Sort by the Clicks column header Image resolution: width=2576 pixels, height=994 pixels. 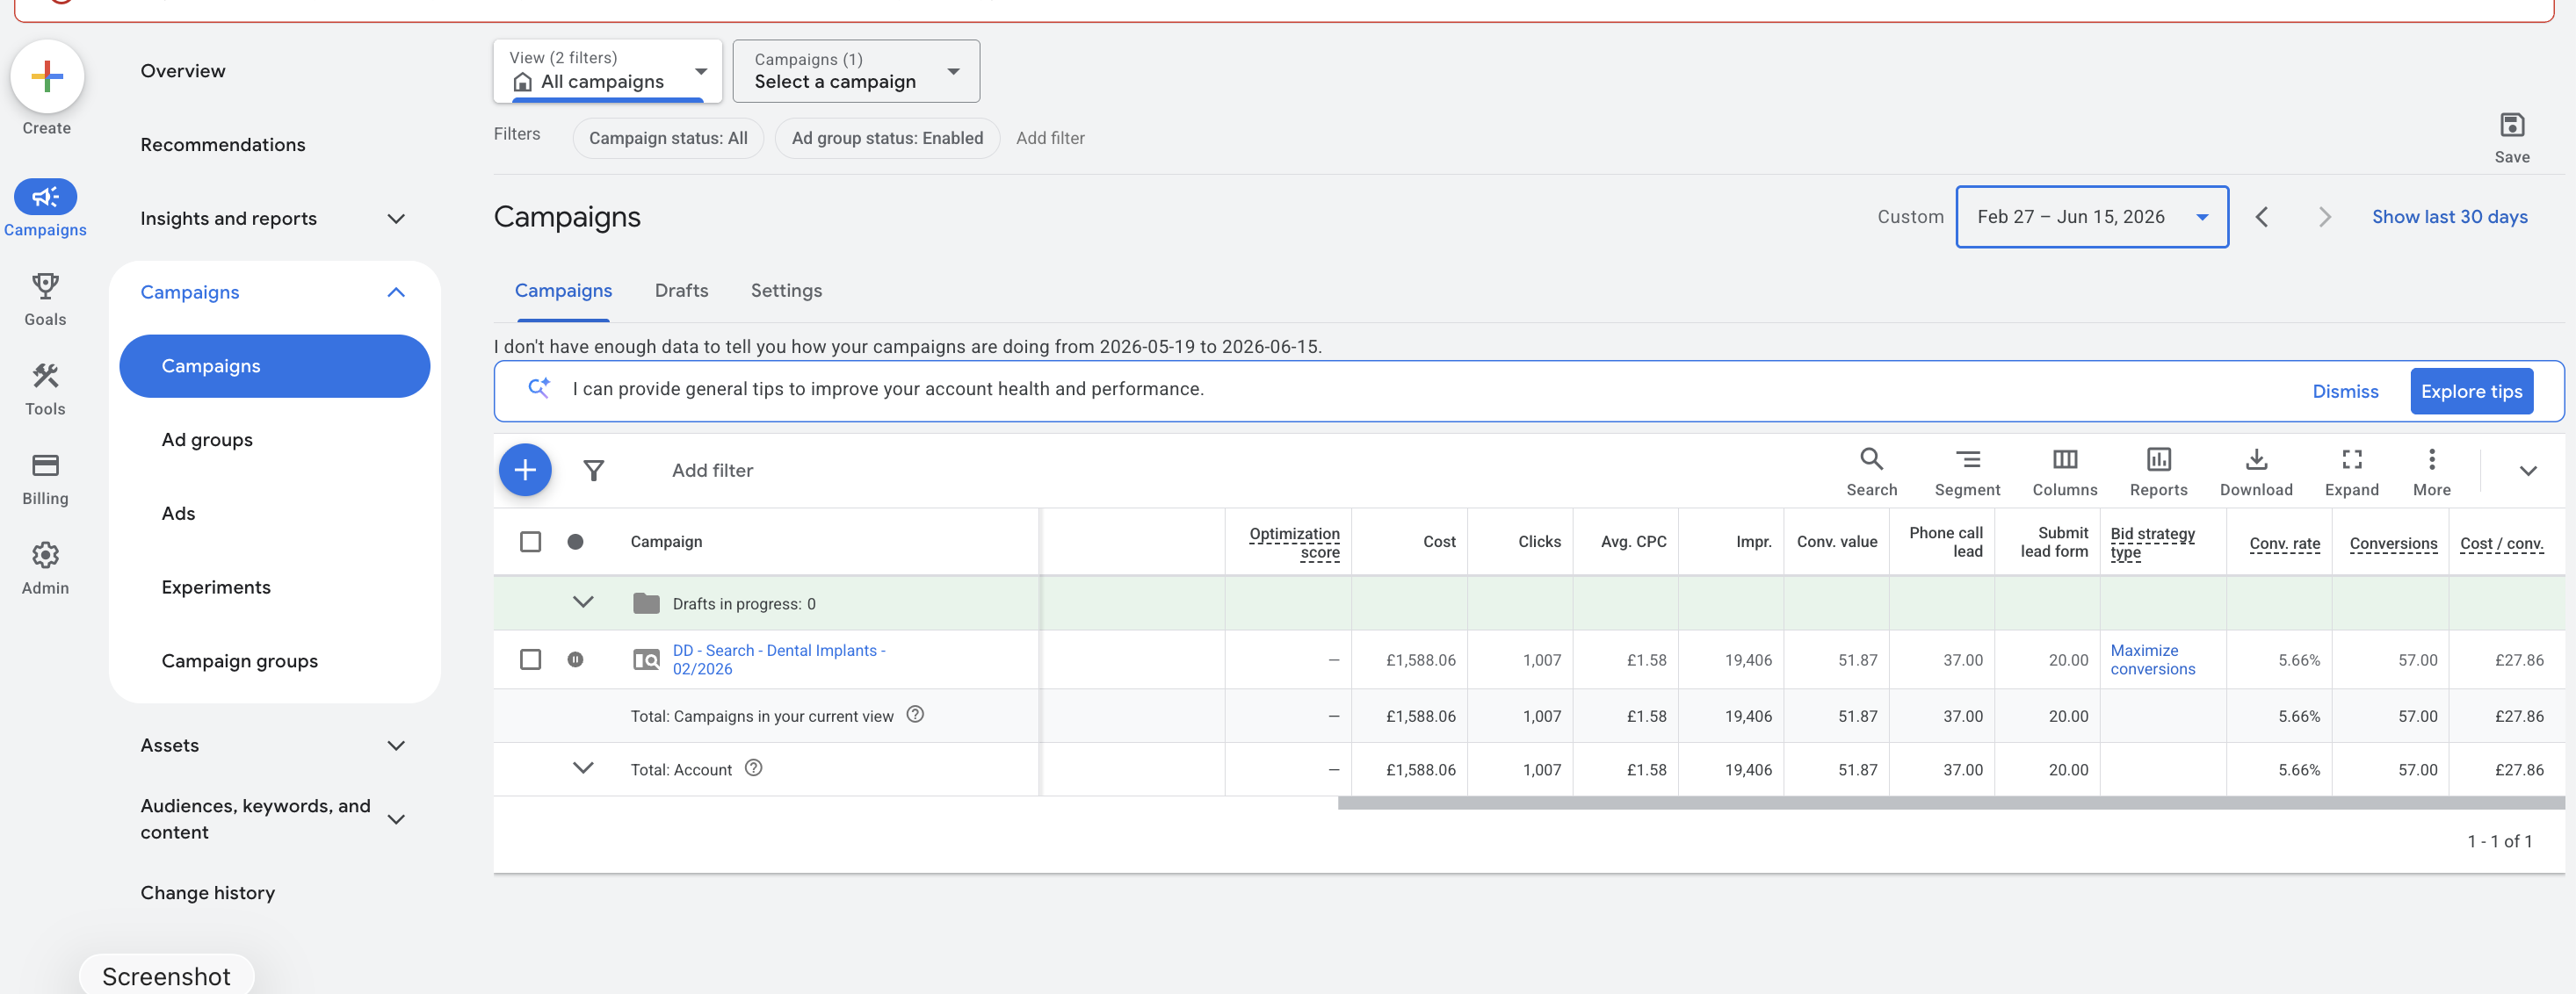point(1539,542)
